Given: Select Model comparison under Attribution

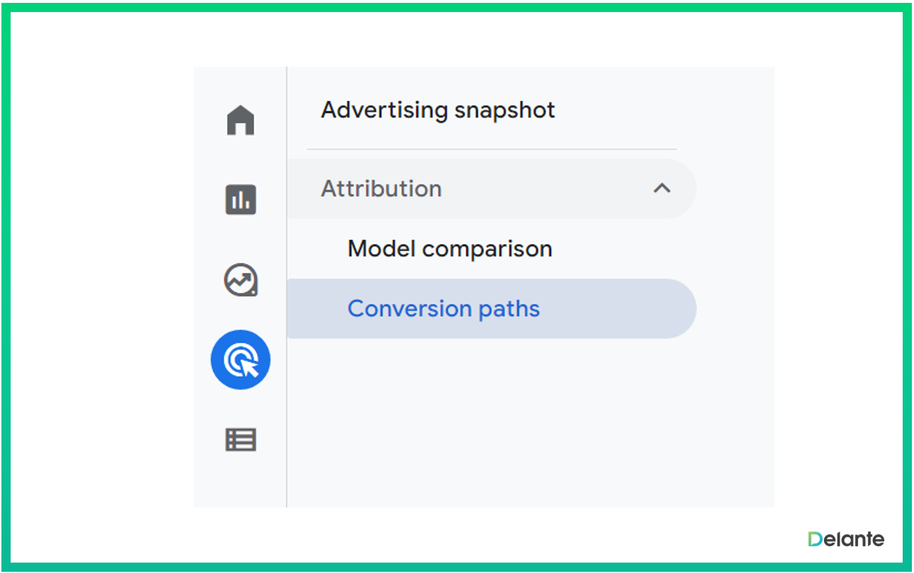Looking at the screenshot, I should point(450,249).
